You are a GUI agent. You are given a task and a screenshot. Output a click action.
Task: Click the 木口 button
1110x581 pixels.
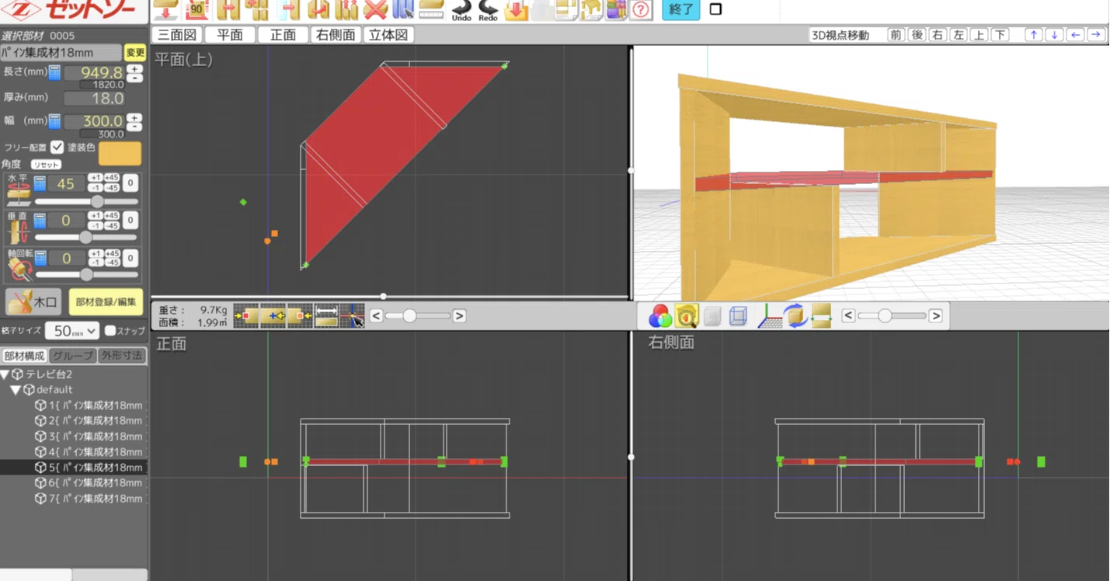[x=33, y=303]
